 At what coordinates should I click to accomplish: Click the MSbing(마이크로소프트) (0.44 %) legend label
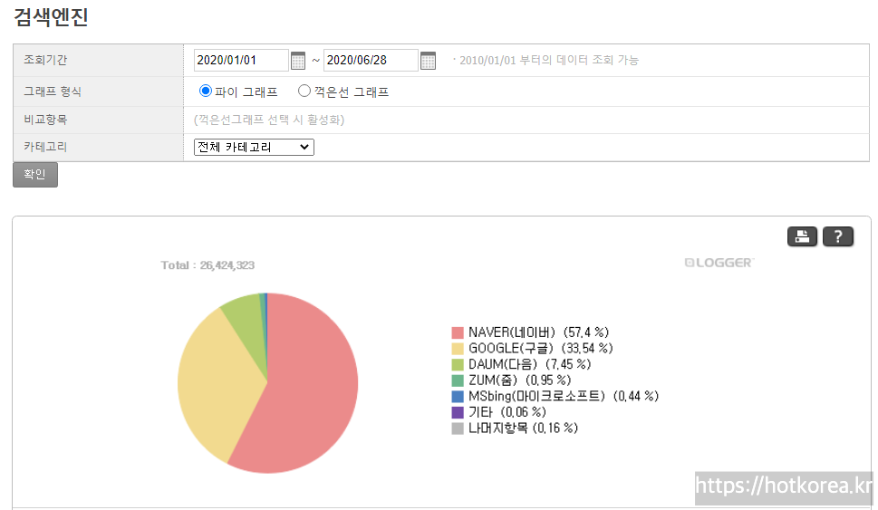coord(564,397)
